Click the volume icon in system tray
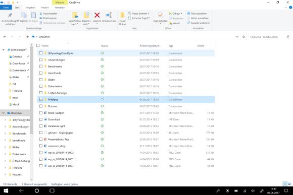The image size is (293, 195). 253,190
